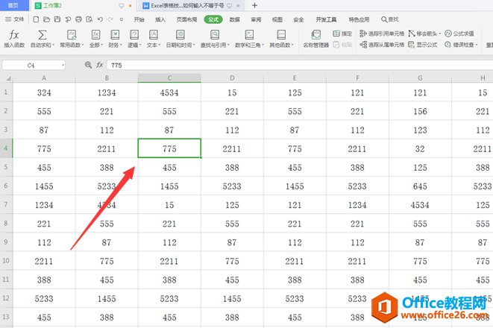Switch to the 审阅 Review tab
This screenshot has width=493, height=328.
point(256,19)
